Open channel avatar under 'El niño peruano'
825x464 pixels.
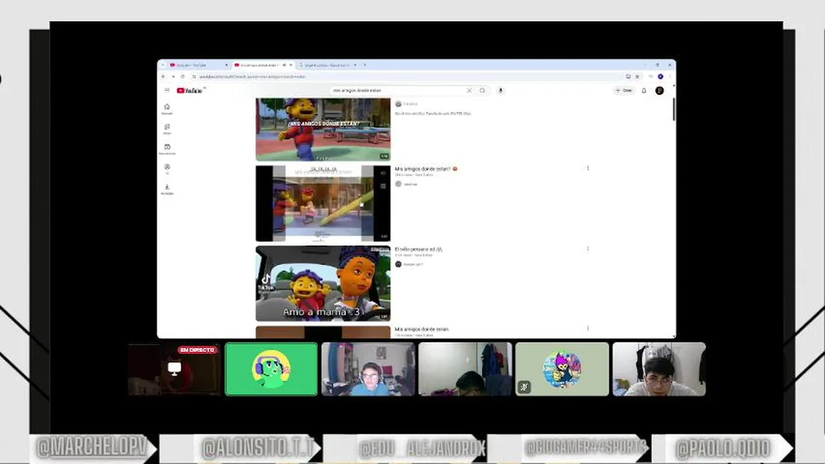[x=398, y=264]
